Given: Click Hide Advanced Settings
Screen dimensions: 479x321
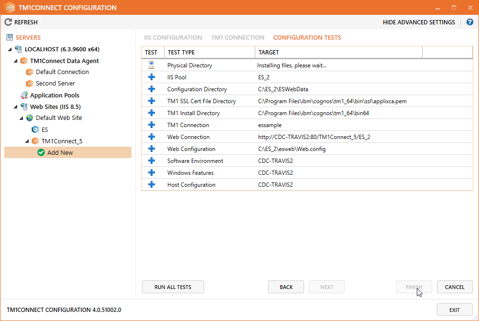Looking at the screenshot, I should pyautogui.click(x=419, y=22).
